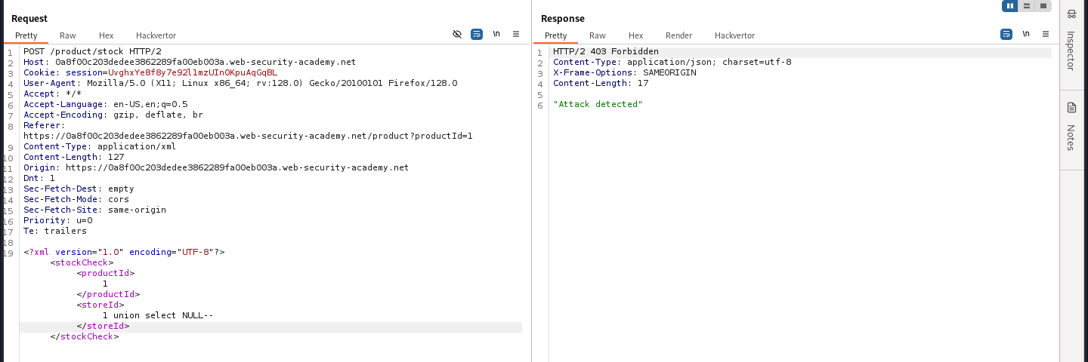Screen dimensions: 1088x362
Task: Open Request Hackvertor tab
Action: pos(156,35)
